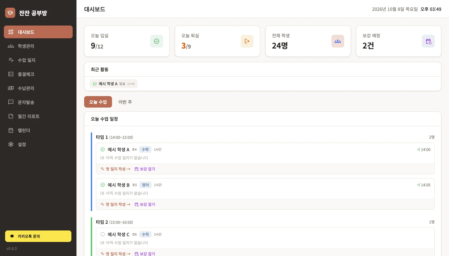Click the 24명 total students value
This screenshot has height=256, width=449.
pos(280,46)
